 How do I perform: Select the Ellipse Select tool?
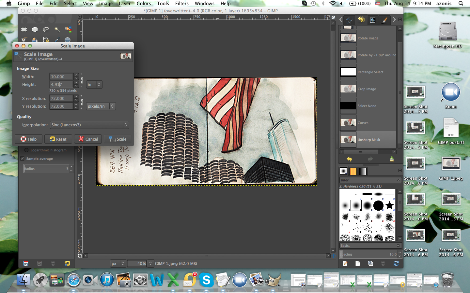pyautogui.click(x=35, y=29)
